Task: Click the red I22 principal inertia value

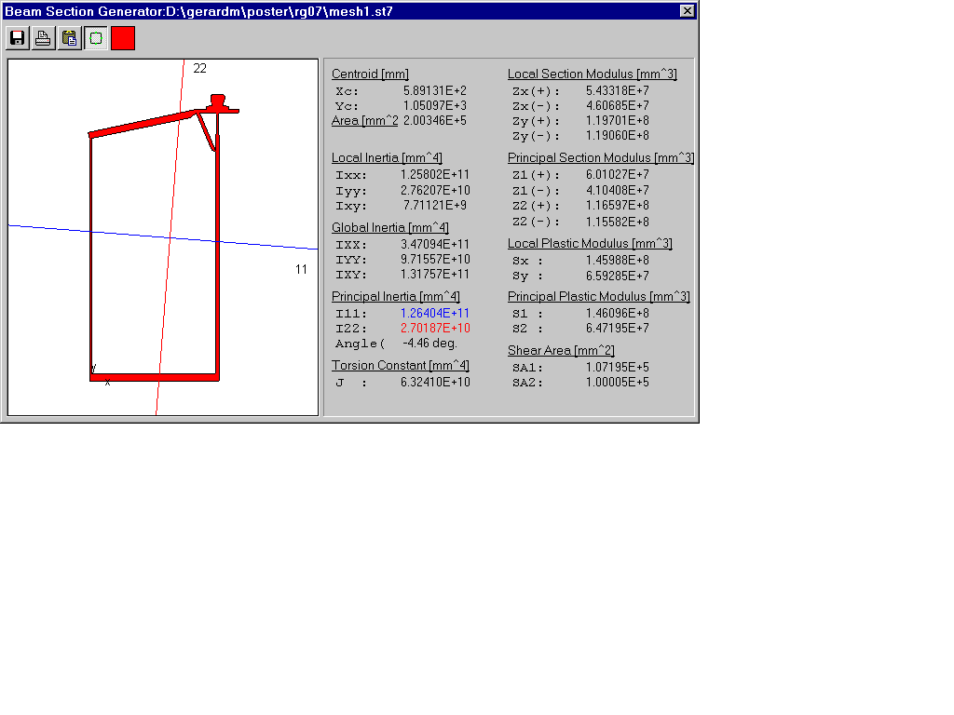Action: [x=435, y=329]
